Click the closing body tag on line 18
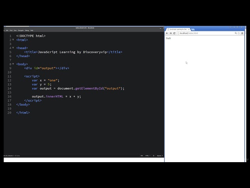The width and height of the screenshot is (250, 188). (23, 105)
